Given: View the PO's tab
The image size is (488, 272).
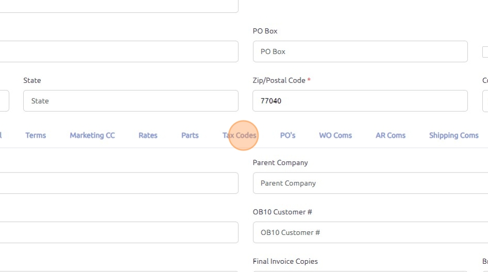Looking at the screenshot, I should [x=288, y=135].
